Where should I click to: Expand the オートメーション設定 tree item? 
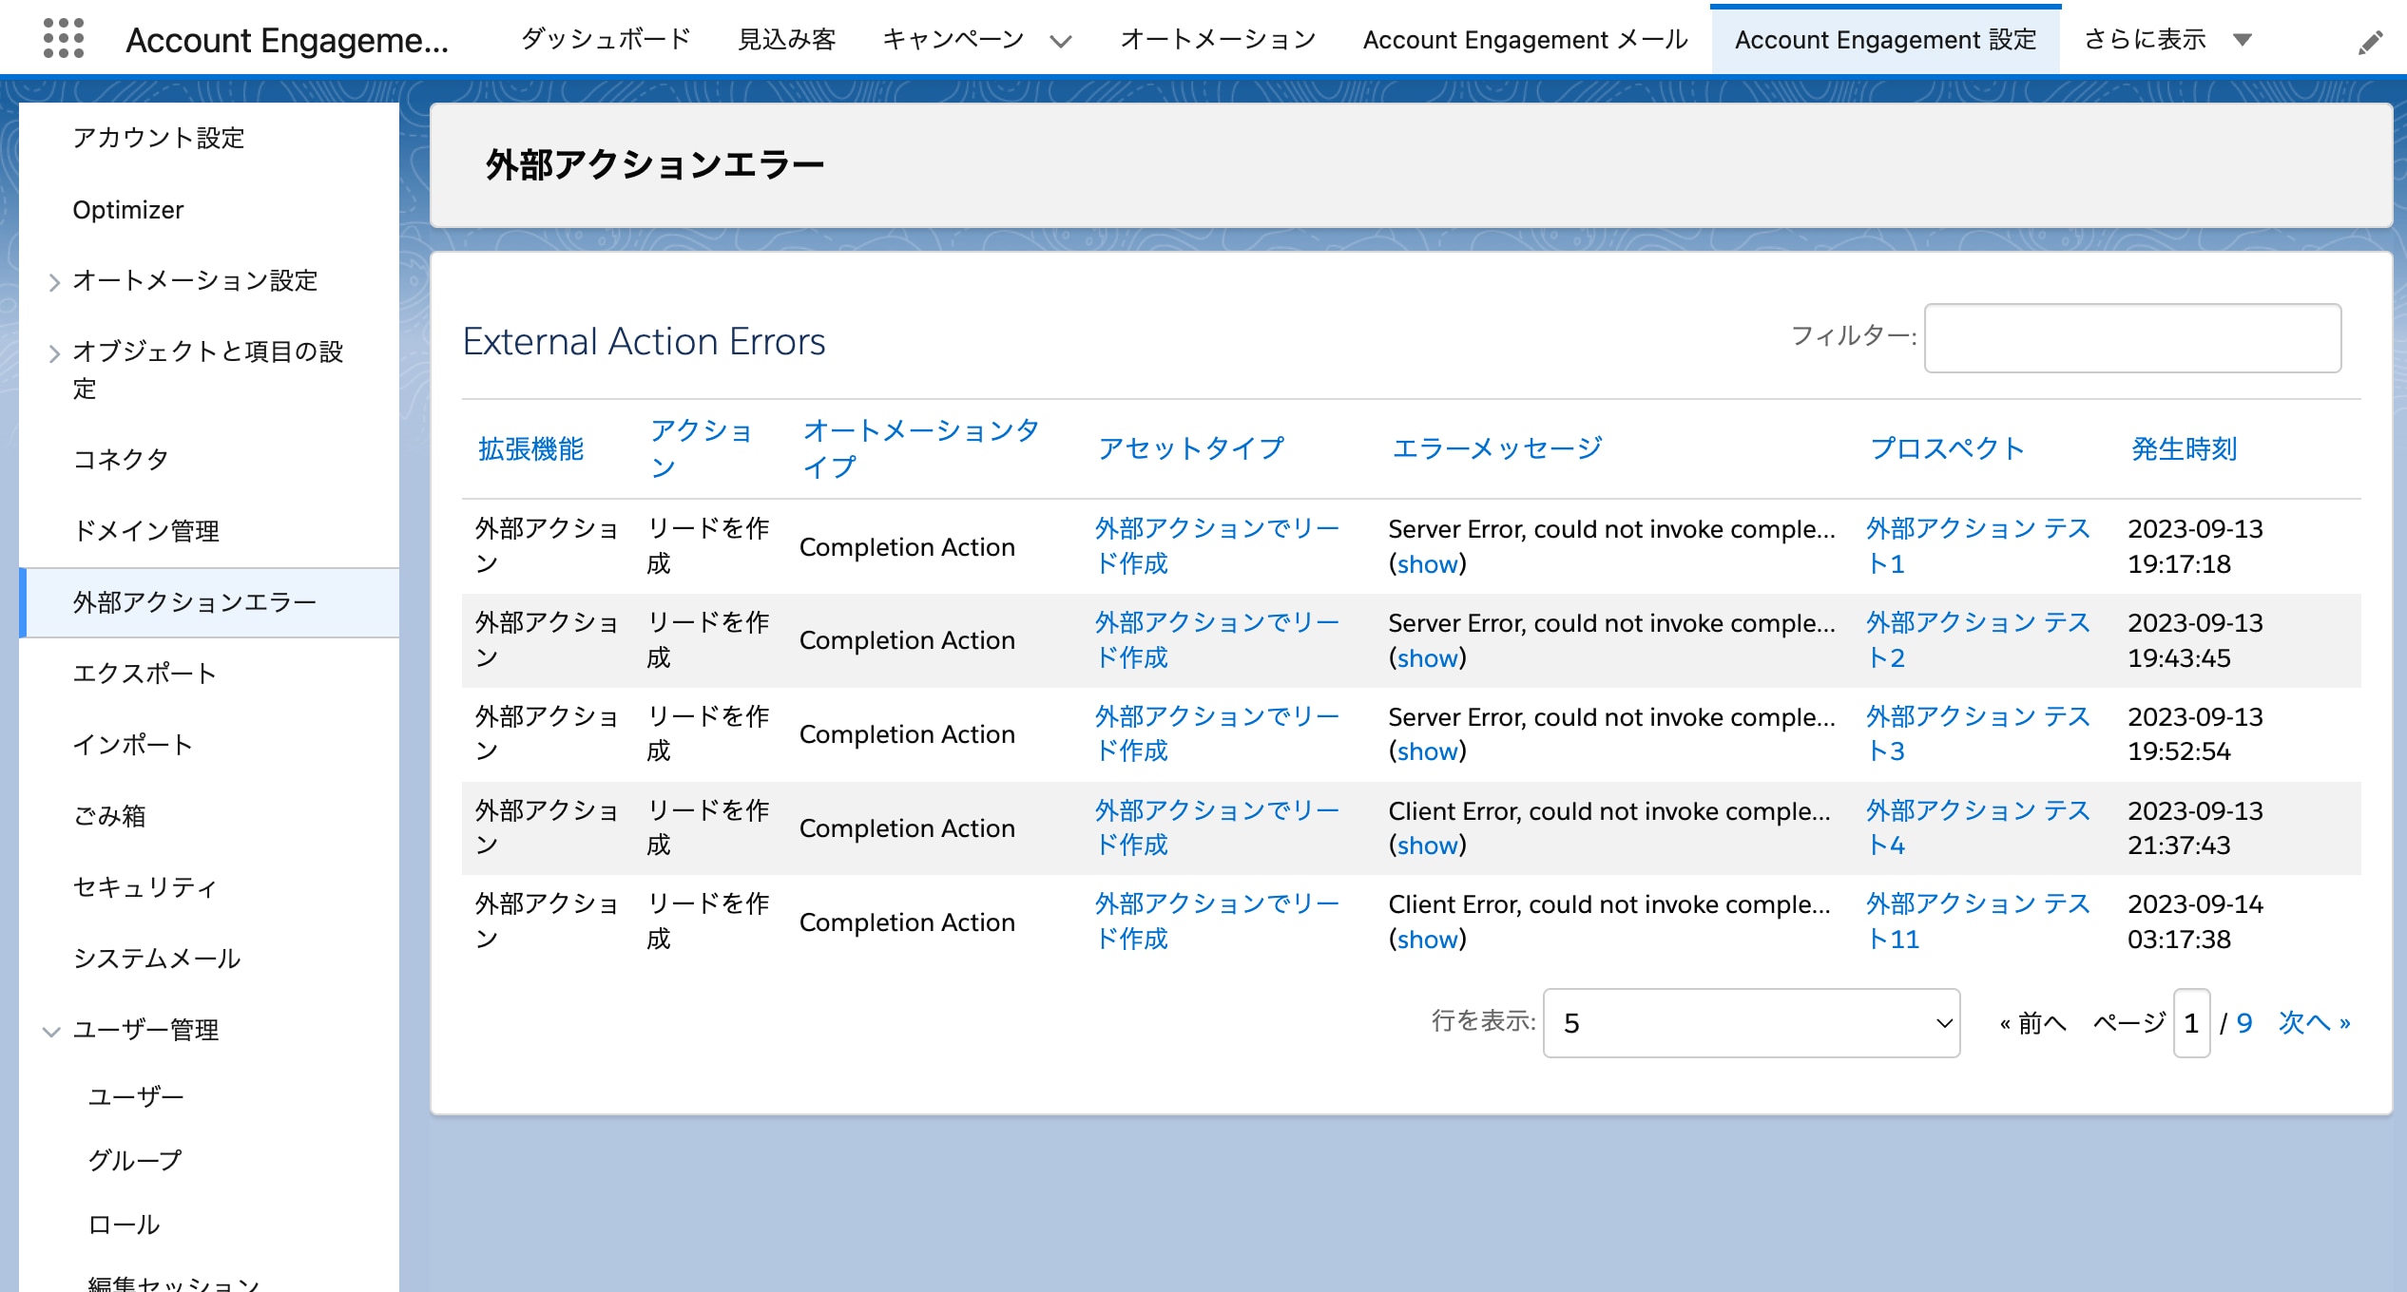(54, 282)
